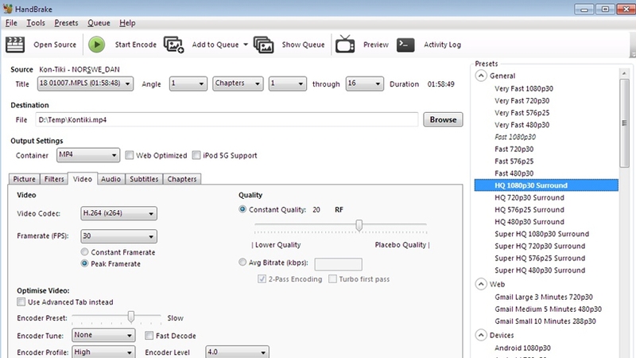Open the Video Codec dropdown

[x=118, y=213]
